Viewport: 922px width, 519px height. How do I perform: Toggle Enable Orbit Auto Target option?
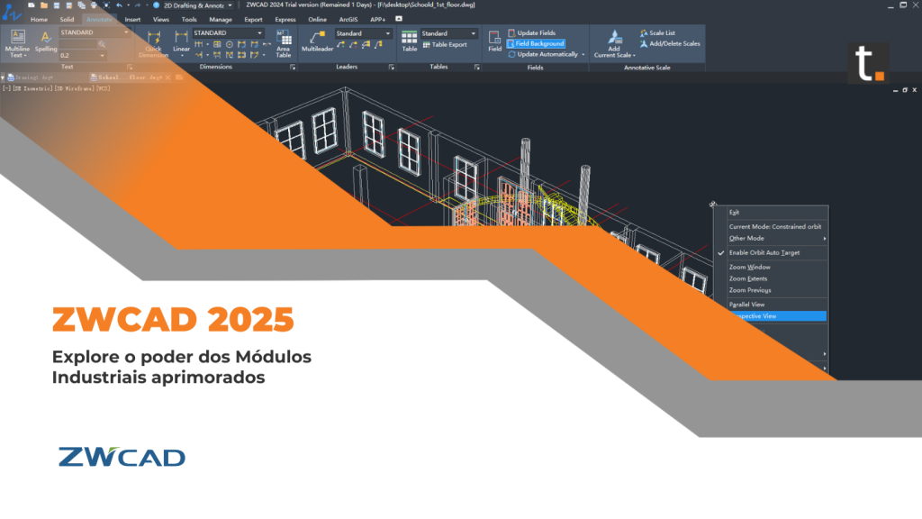[x=764, y=253]
